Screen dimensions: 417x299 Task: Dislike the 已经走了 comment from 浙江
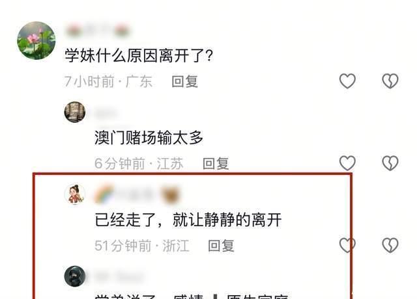coord(390,245)
